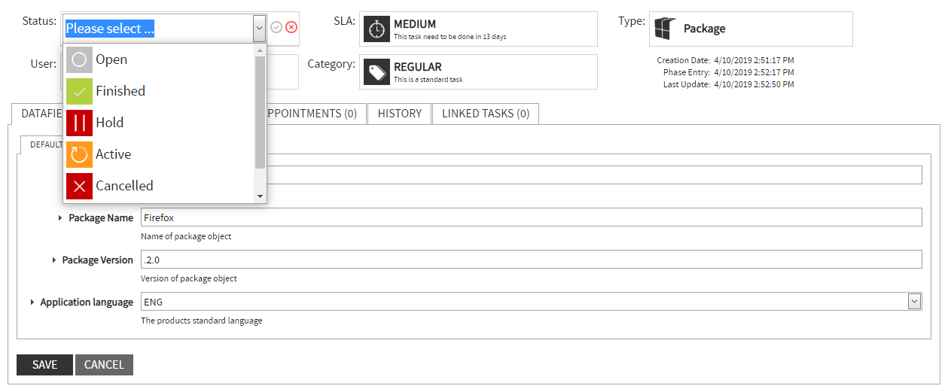The height and width of the screenshot is (392, 948).
Task: Click the MEDIUM SLA label
Action: [415, 24]
